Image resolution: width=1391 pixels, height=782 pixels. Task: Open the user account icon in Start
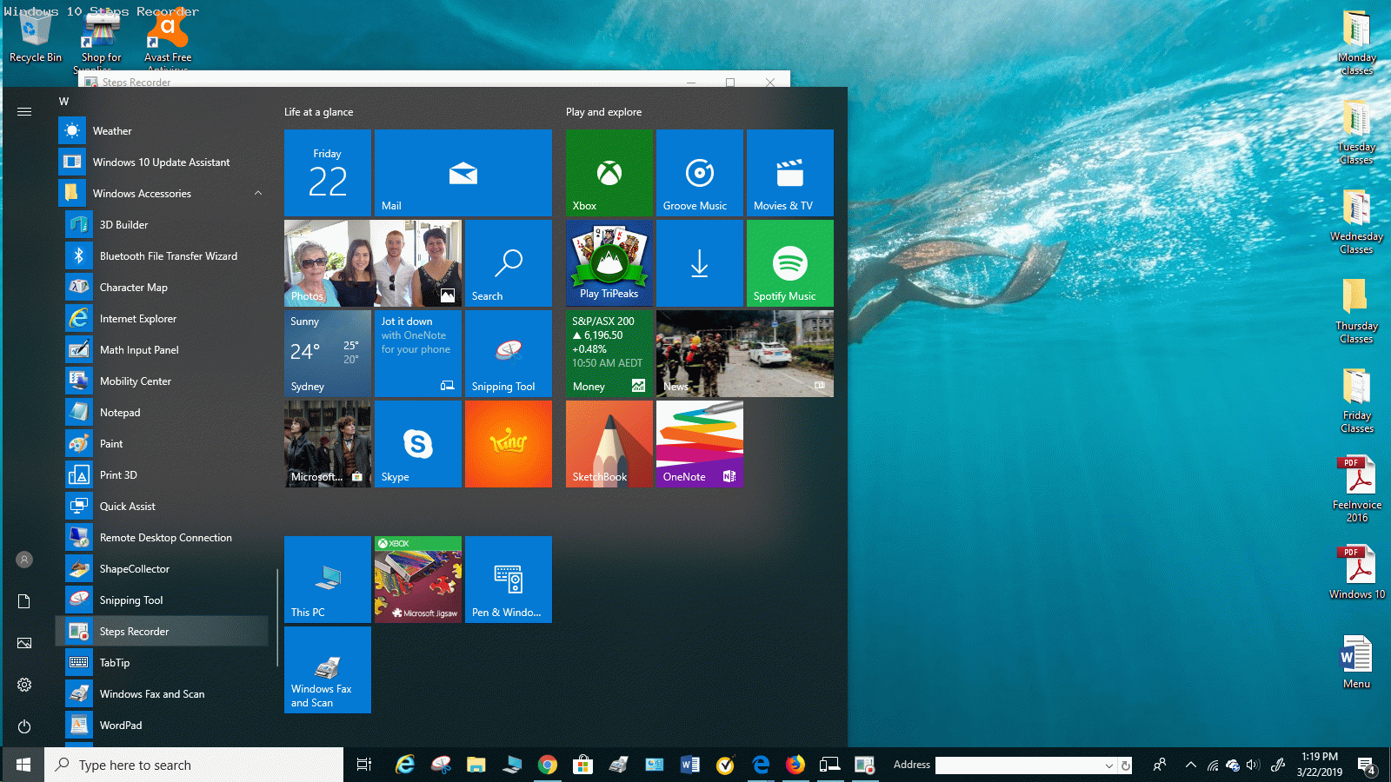(24, 560)
